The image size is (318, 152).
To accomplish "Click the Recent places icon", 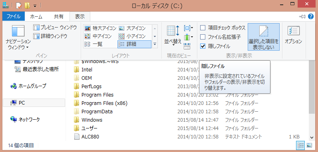I will (x=18, y=69).
